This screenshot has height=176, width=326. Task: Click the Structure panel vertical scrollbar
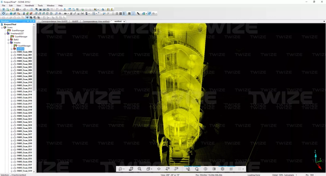(x=34, y=65)
